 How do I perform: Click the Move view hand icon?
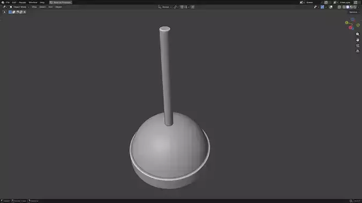pos(358,40)
